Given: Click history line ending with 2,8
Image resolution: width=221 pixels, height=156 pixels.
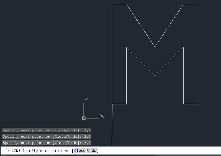Looking at the screenshot, I should pyautogui.click(x=47, y=137).
